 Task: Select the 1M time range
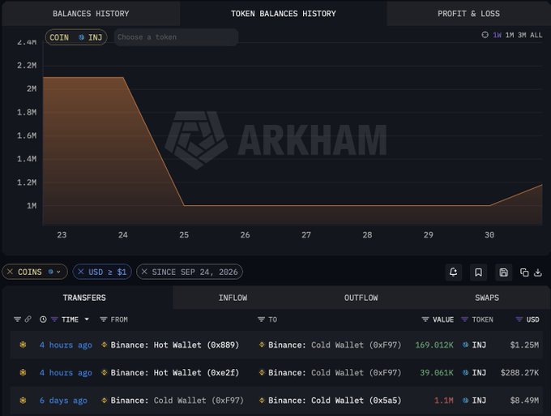click(510, 35)
